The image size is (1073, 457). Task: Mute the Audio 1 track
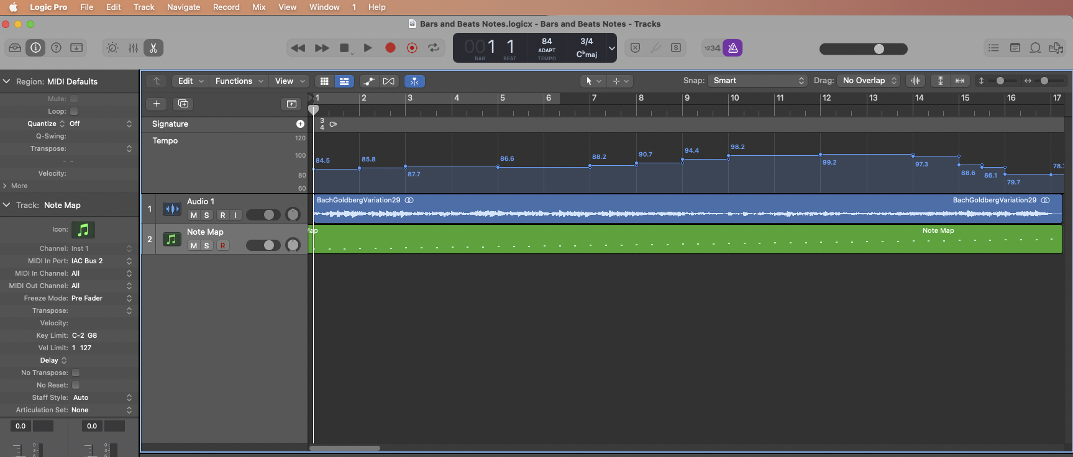(194, 215)
